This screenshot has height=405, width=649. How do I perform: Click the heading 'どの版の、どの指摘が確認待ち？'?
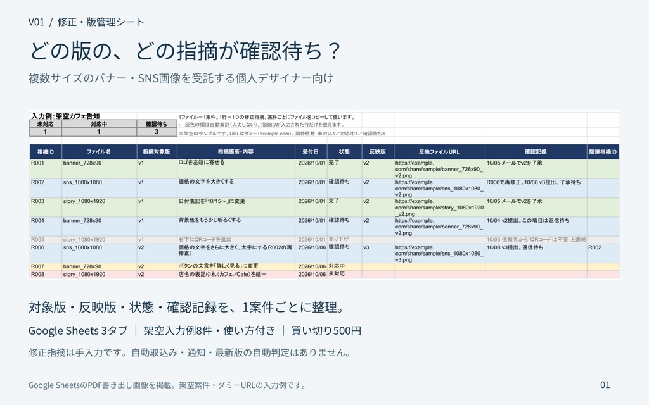click(x=184, y=51)
